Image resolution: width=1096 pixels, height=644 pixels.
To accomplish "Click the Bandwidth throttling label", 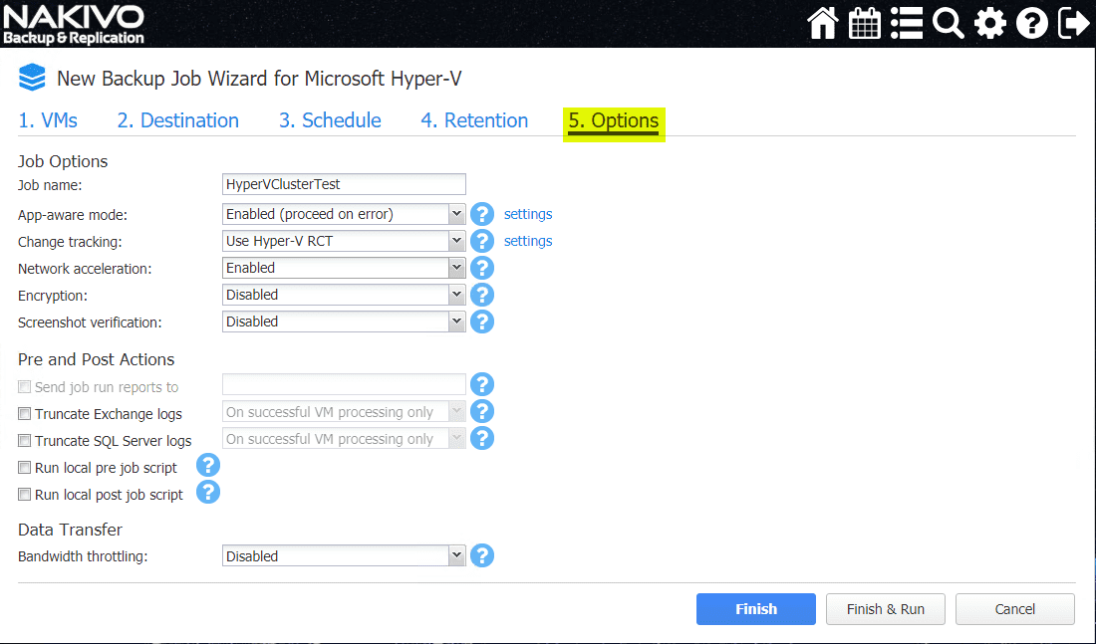I will click(83, 556).
